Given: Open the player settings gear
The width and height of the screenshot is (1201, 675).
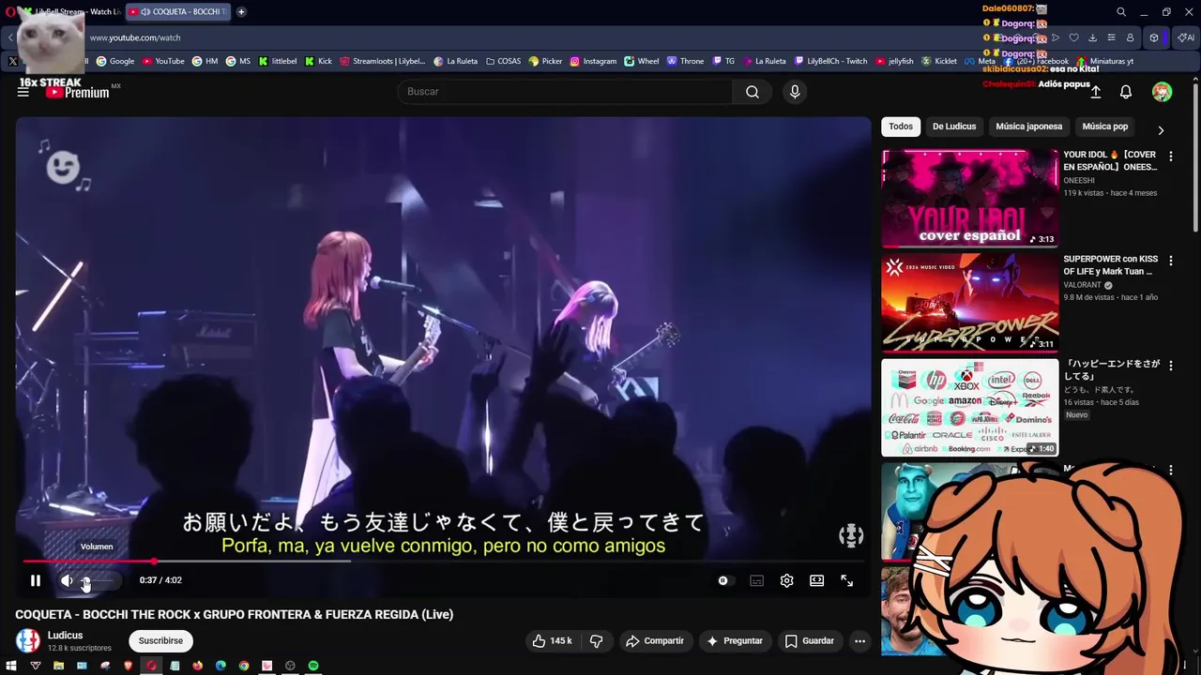Looking at the screenshot, I should point(786,581).
